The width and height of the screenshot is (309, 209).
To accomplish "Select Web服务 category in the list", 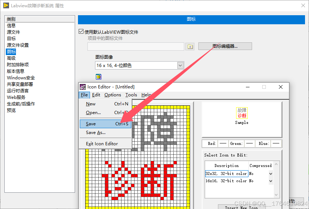I will click(16, 97).
